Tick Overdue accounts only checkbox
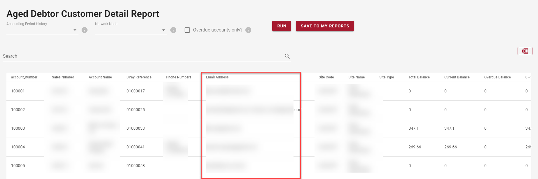The image size is (538, 179). (187, 30)
